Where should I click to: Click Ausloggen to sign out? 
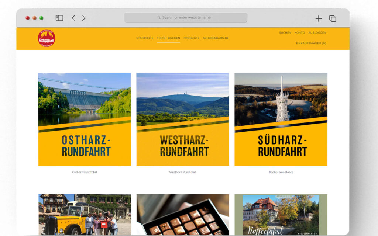tap(317, 33)
